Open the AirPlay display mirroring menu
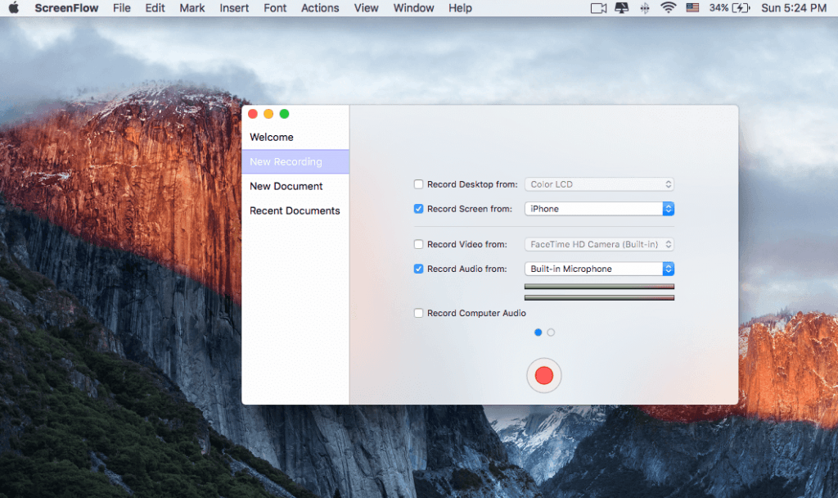This screenshot has height=498, width=838. tap(623, 8)
